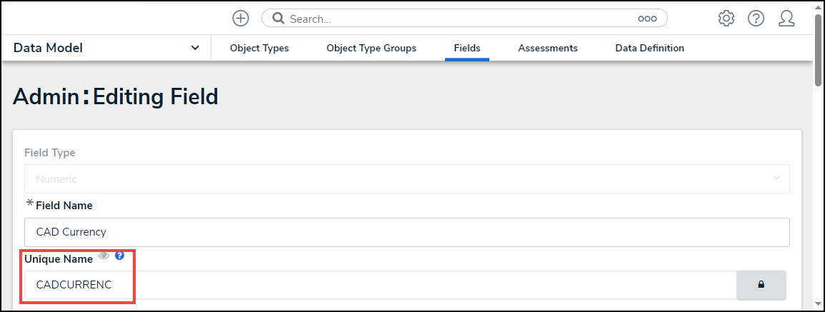Open the gear settings icon
Viewport: 825px width, 312px height.
[726, 19]
